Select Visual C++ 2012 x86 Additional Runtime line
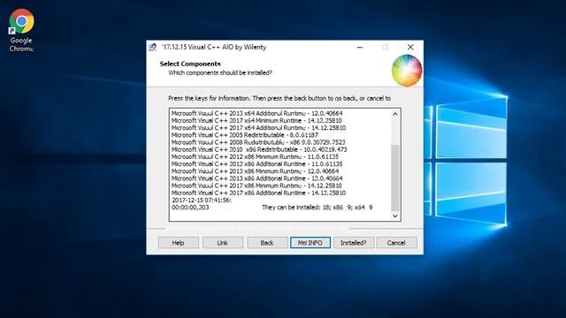 point(257,163)
